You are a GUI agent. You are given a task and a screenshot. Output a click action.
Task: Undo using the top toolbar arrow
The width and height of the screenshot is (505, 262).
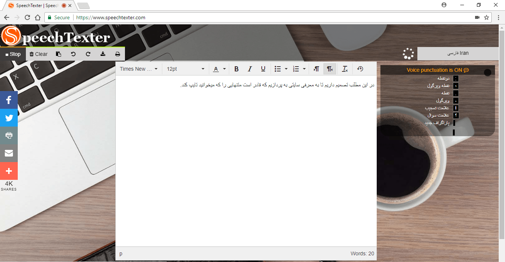pyautogui.click(x=73, y=54)
